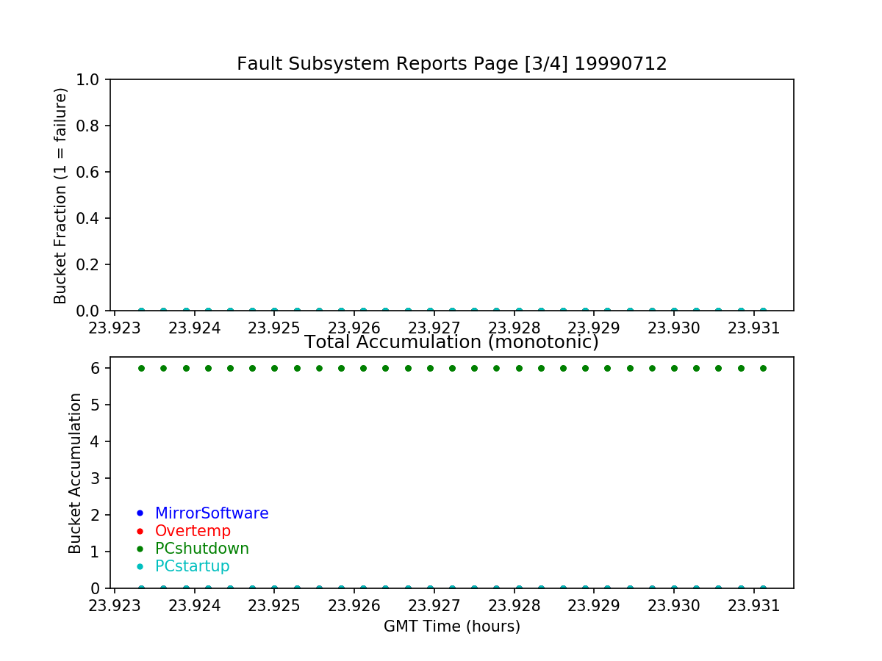The width and height of the screenshot is (882, 661).
Task: Click the 23.927 tick label under lower plot
Action: (434, 606)
